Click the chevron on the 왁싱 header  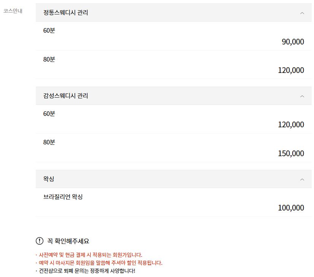pos(303,179)
